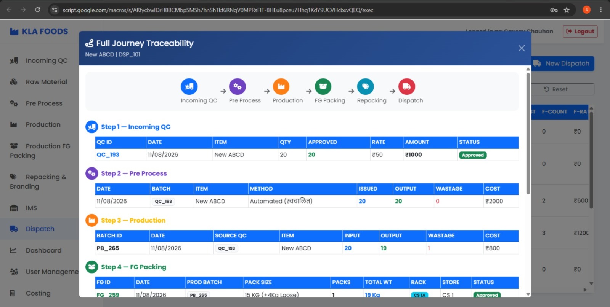
Task: Click the Production FG Packing sidebar icon
Action: pos(14,146)
